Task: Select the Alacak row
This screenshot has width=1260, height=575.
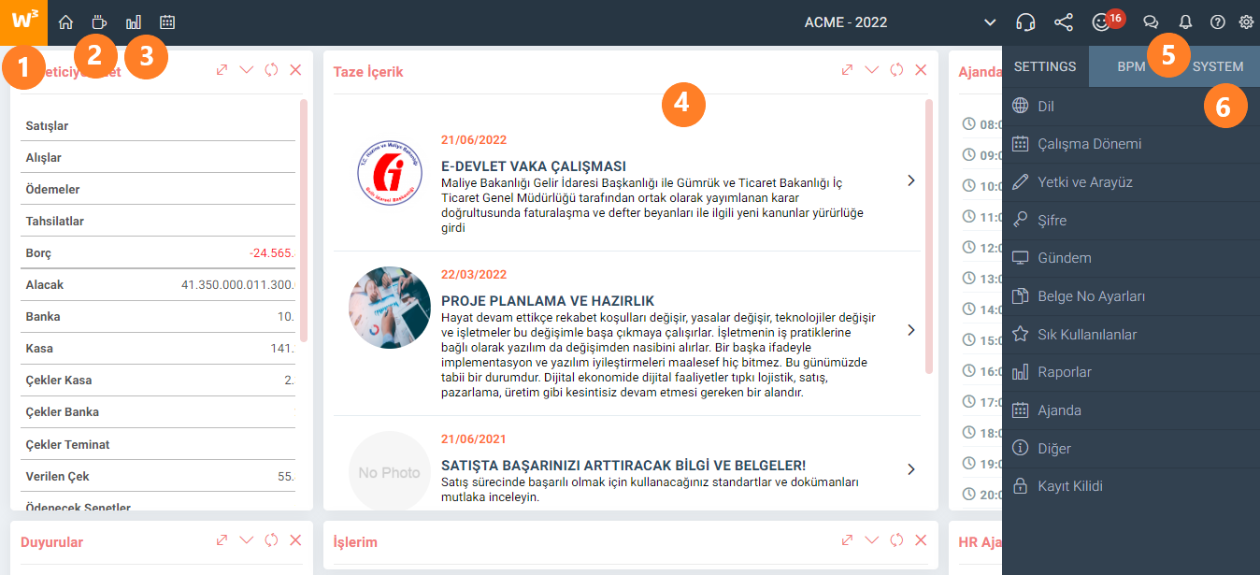Action: coord(157,285)
